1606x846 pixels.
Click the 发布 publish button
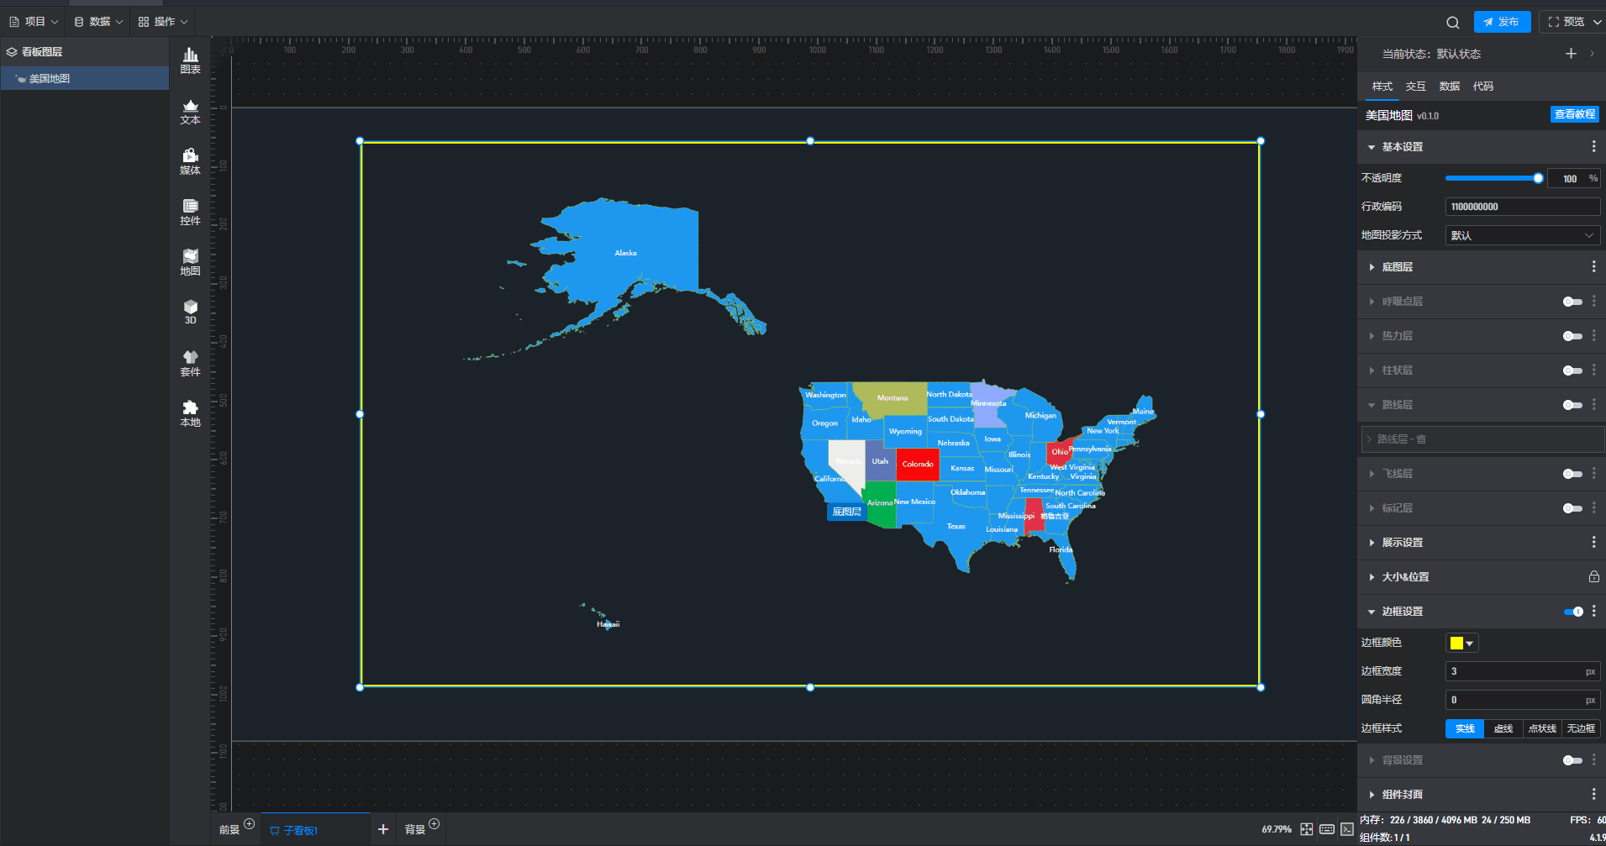(1501, 22)
